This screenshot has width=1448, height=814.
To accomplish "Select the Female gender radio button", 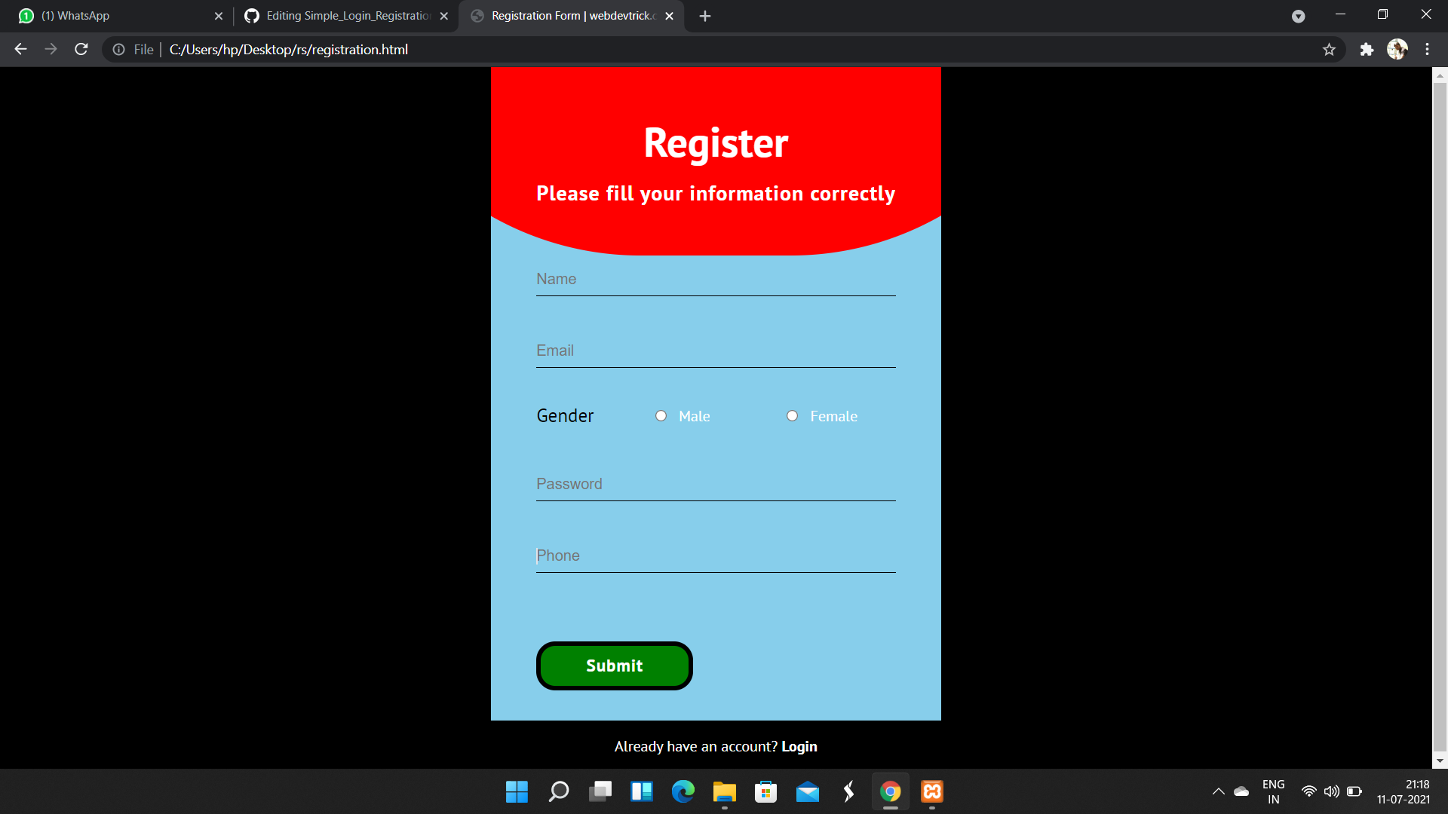I will coord(792,416).
